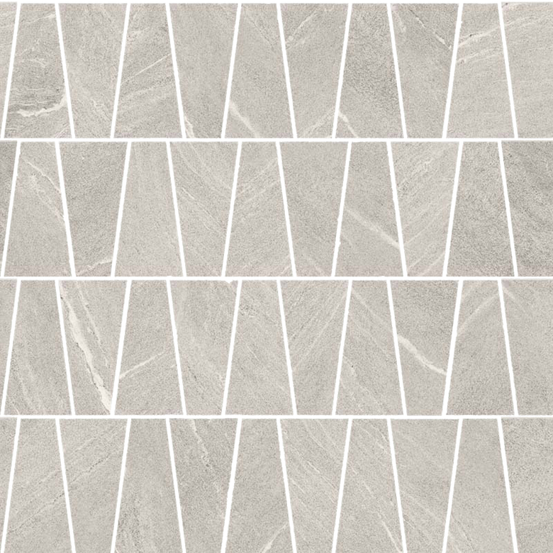
Task: Select the top-row tile with white vein at lower left
Action: 259,70
